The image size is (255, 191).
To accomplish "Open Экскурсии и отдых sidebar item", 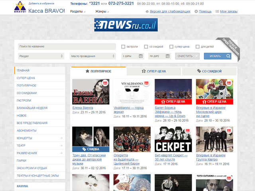I will point(40,168).
